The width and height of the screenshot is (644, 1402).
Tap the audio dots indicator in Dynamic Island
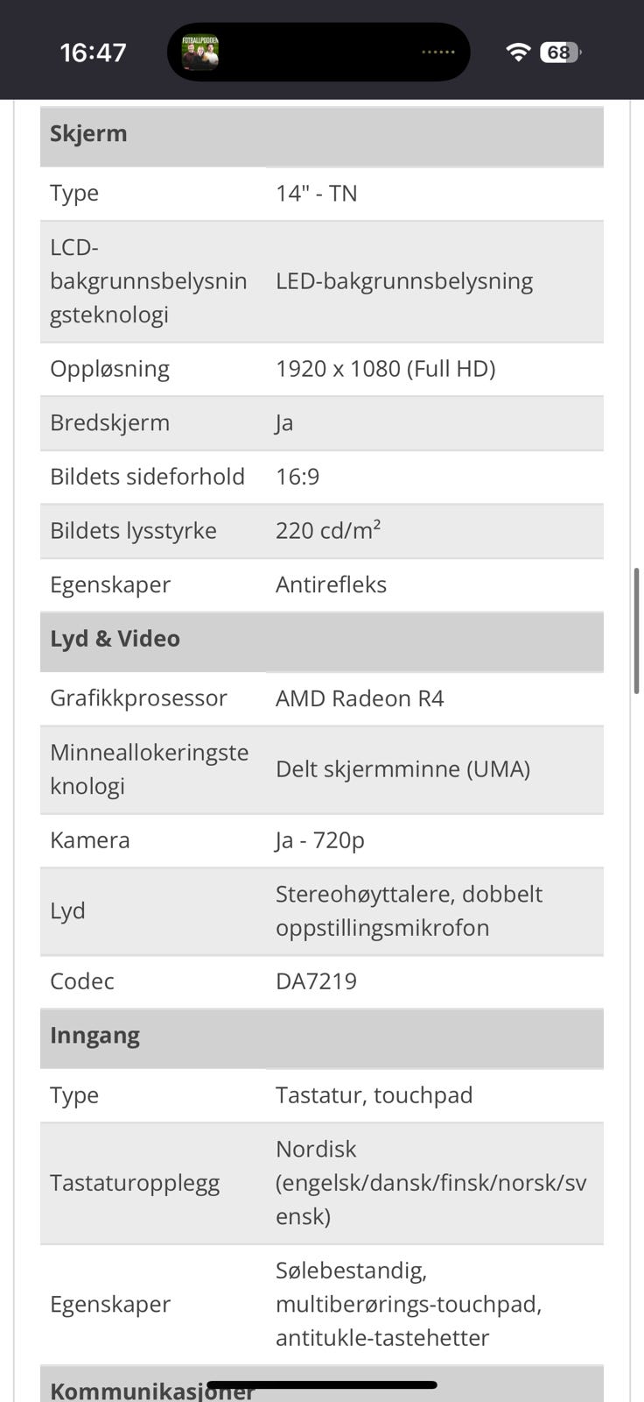[x=437, y=53]
